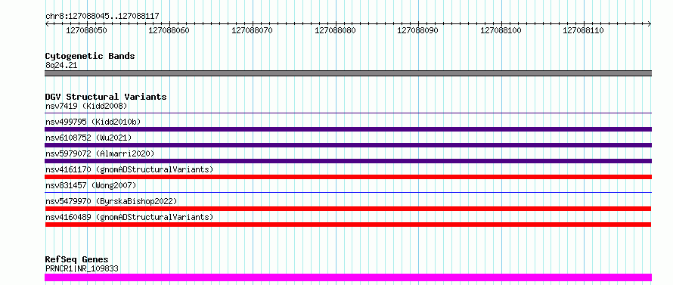
Task: Click the nsv4160489 (gnomADStructuralVariants) label
Action: pyautogui.click(x=129, y=217)
